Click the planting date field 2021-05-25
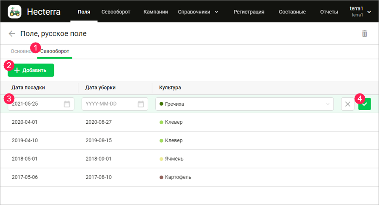The width and height of the screenshot is (379, 205). [x=36, y=104]
